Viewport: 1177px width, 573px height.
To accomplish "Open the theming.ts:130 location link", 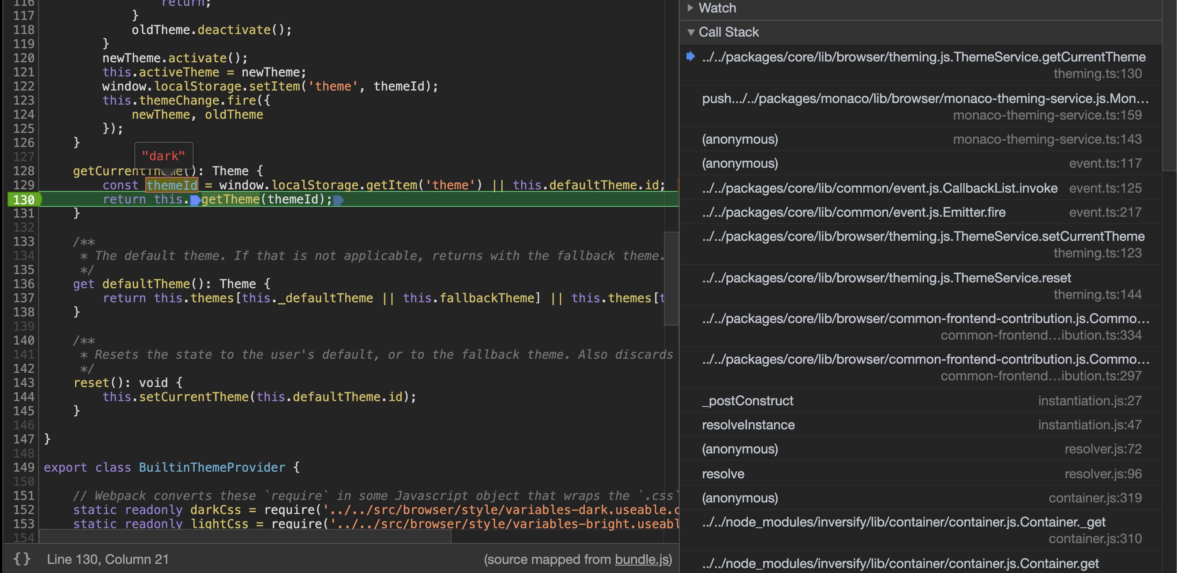I will (1099, 73).
